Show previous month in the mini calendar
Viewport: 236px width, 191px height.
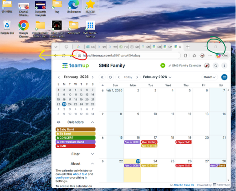tap(59, 77)
